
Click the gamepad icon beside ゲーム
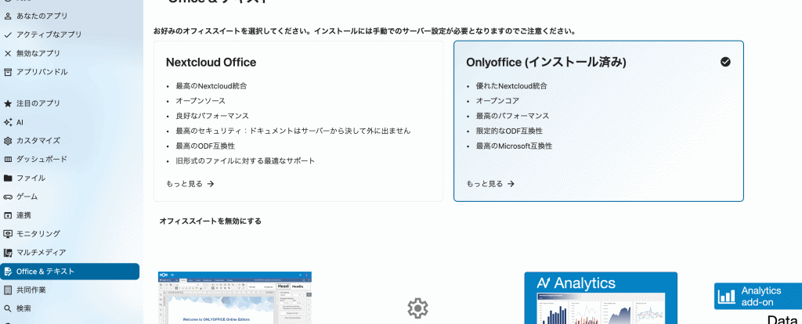point(8,196)
